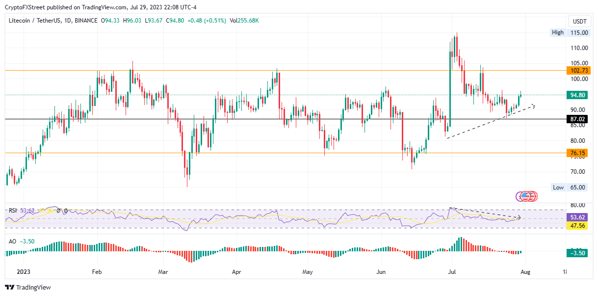The width and height of the screenshot is (598, 296).
Task: Click the Jul label on time axis
Action: coord(452,271)
